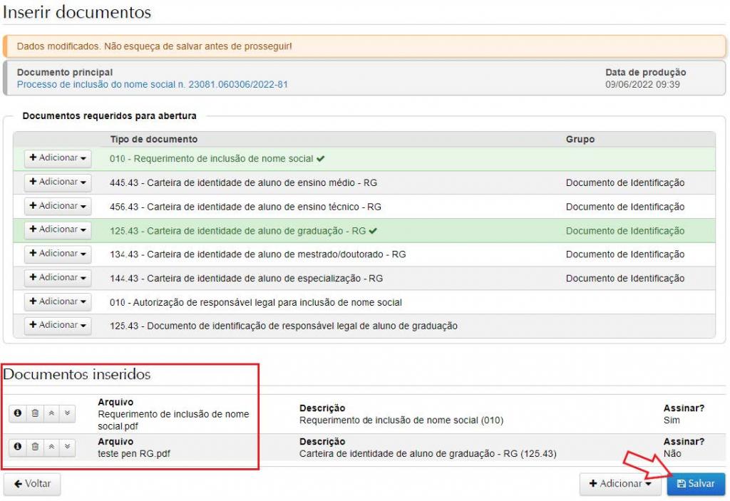Screen dimensions: 730x501
Task: Open Adicionar menu for aluno de graduação RG
Action: [x=58, y=230]
